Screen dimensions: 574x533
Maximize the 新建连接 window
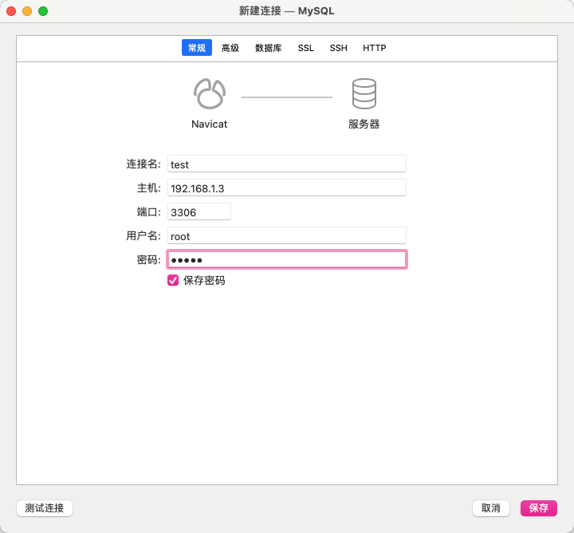coord(43,11)
